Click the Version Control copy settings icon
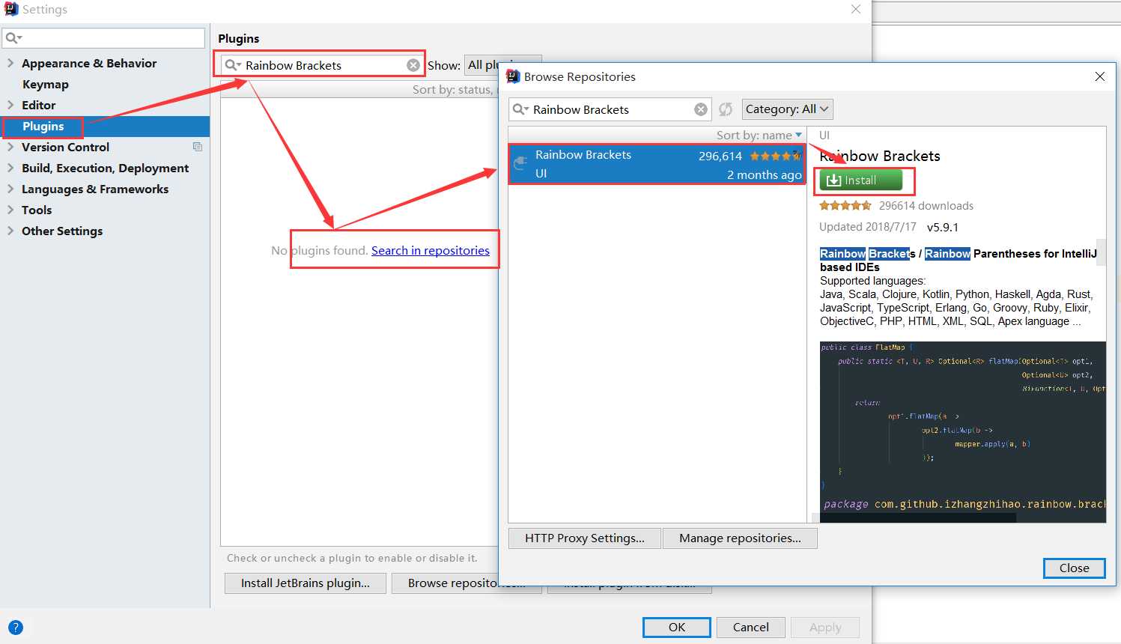This screenshot has width=1121, height=644. (198, 147)
